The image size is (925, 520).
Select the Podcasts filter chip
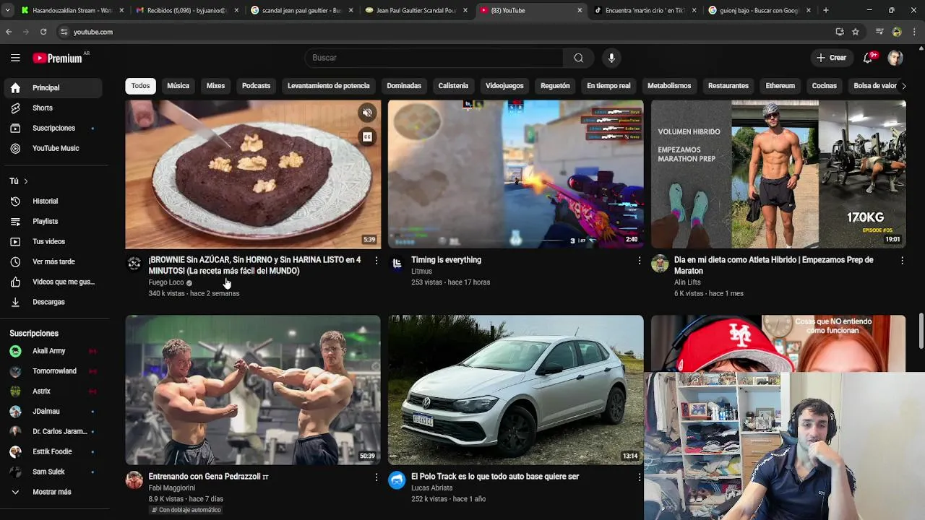tap(256, 86)
